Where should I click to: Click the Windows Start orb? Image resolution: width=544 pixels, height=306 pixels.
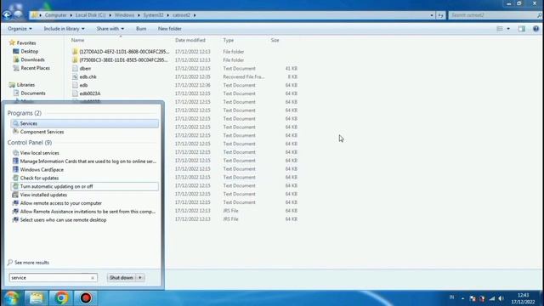11,298
